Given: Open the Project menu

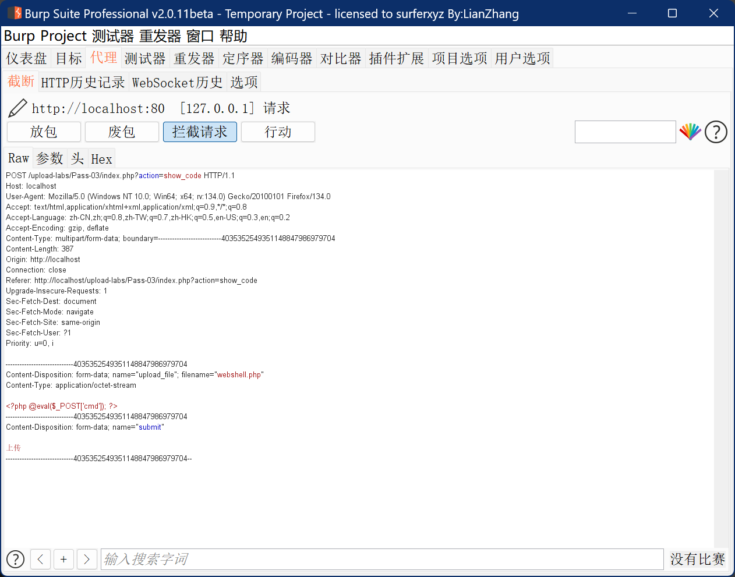Looking at the screenshot, I should click(64, 36).
